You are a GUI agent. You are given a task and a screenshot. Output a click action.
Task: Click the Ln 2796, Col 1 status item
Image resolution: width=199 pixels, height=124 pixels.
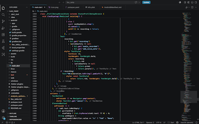[x=138, y=123]
